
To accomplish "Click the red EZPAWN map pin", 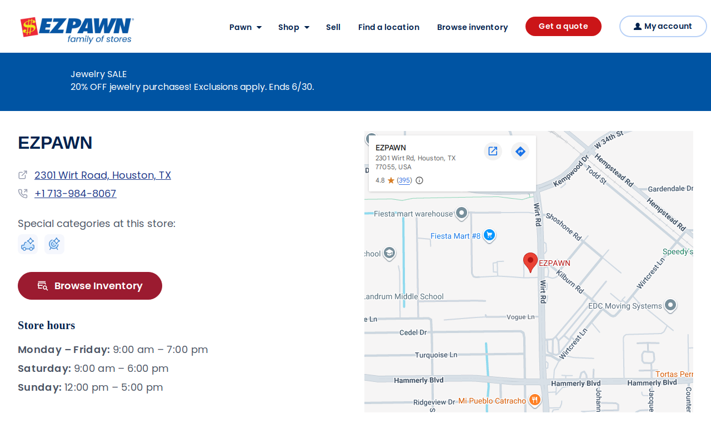I will 530,262.
